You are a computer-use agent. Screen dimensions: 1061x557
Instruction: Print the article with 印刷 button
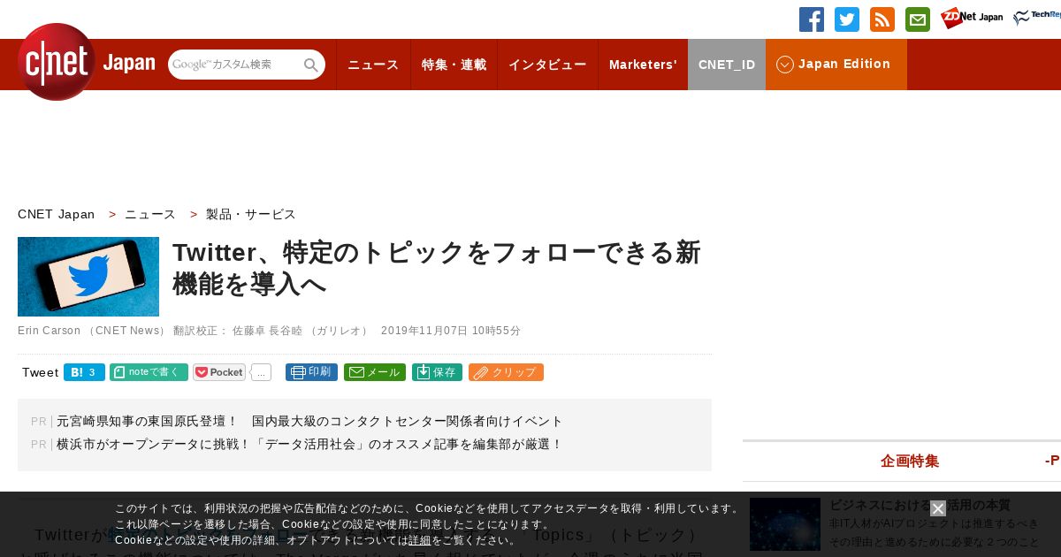(311, 372)
